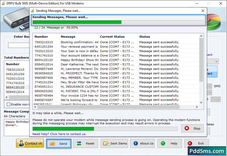The width and height of the screenshot is (227, 156).
Task: Click the Current Status column header
Action: point(118,37)
